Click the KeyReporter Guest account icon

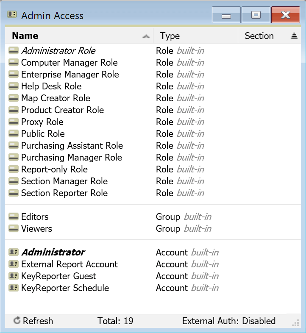tap(13, 276)
